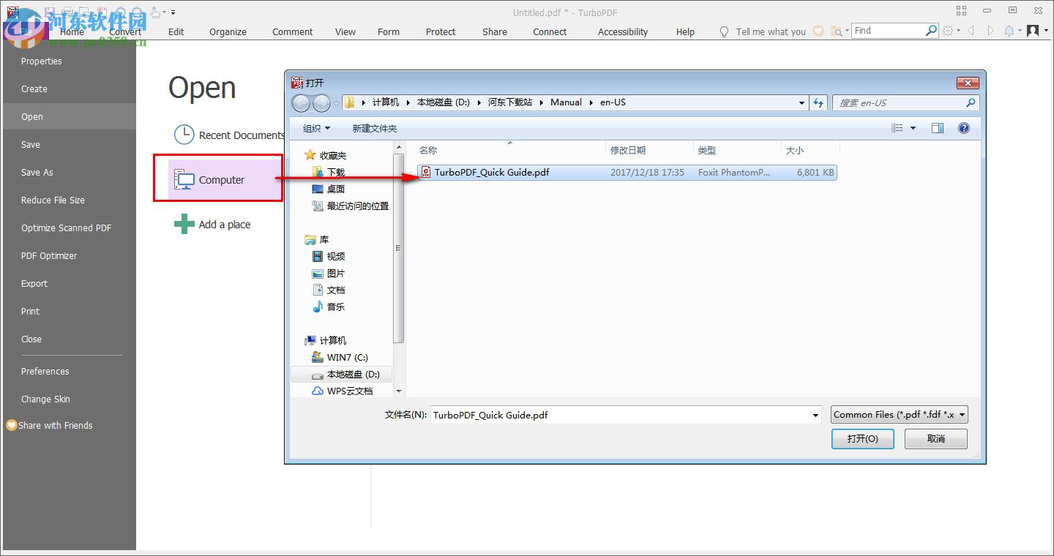The width and height of the screenshot is (1054, 556).
Task: Open the 收藏夹 favorites star icon
Action: (311, 154)
